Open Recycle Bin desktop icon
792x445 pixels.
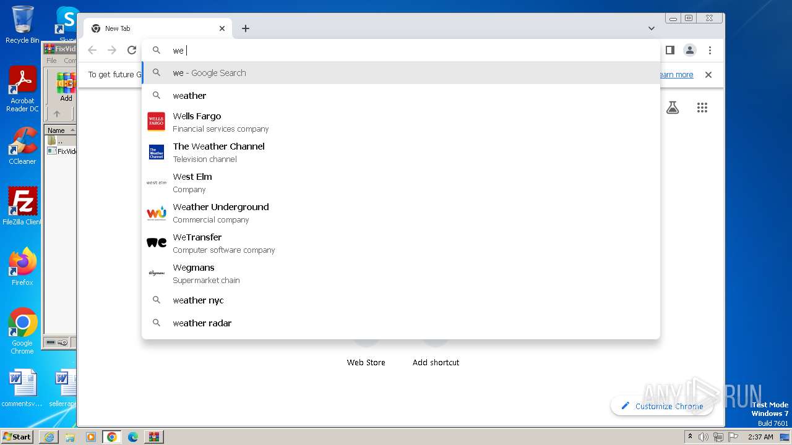tap(22, 25)
